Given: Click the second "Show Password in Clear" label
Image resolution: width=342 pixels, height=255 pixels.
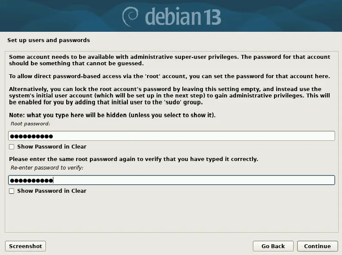Looking at the screenshot, I should (x=52, y=191).
